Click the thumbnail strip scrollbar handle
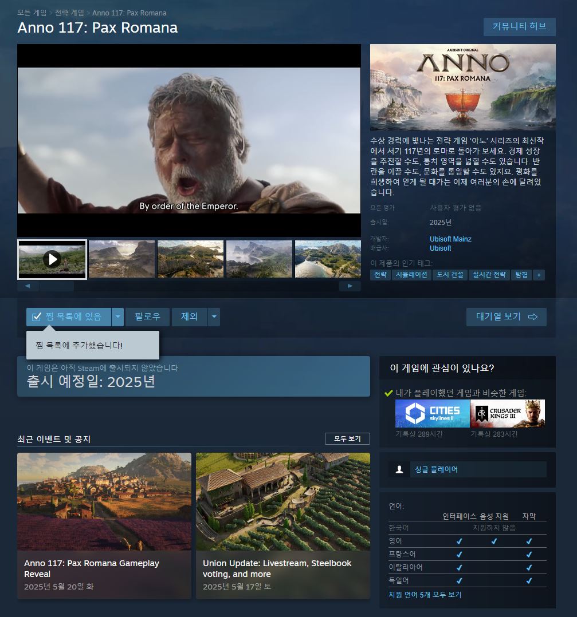 (56, 286)
